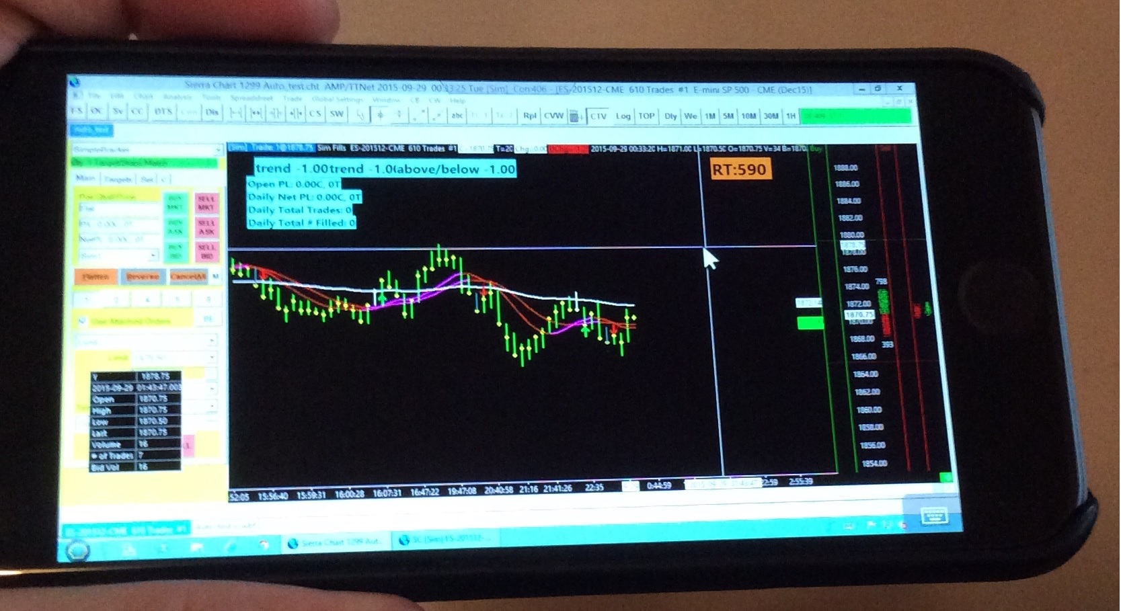The height and width of the screenshot is (611, 1121).
Task: Switch chart to 1H timeframe
Action: click(791, 116)
